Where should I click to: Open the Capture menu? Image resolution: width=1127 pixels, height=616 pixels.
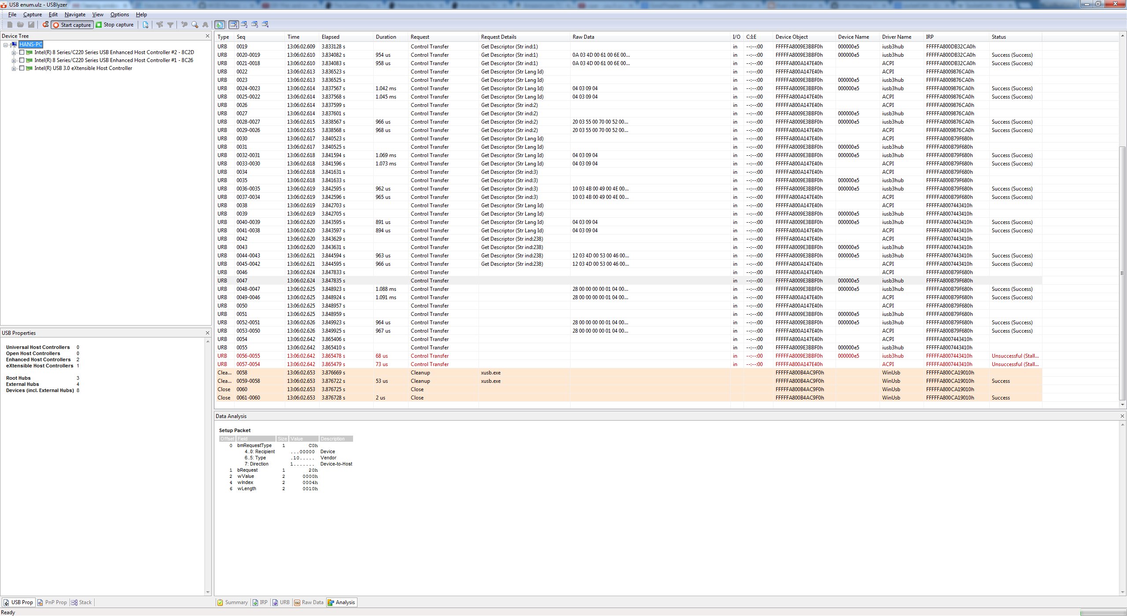33,14
